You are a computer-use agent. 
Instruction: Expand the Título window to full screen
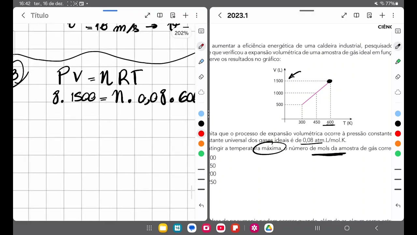tap(148, 15)
